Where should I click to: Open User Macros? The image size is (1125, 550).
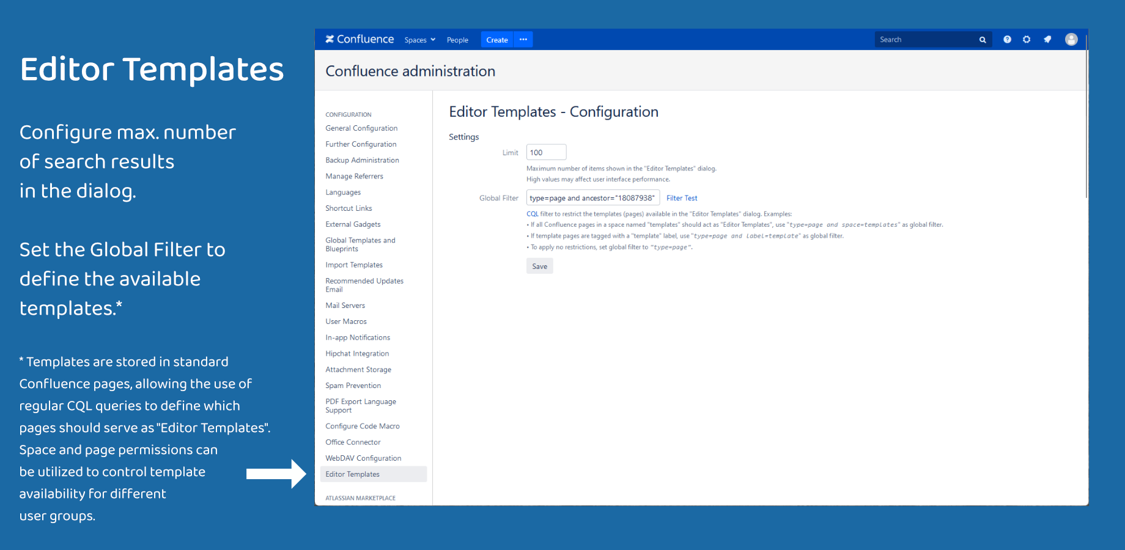(x=346, y=321)
